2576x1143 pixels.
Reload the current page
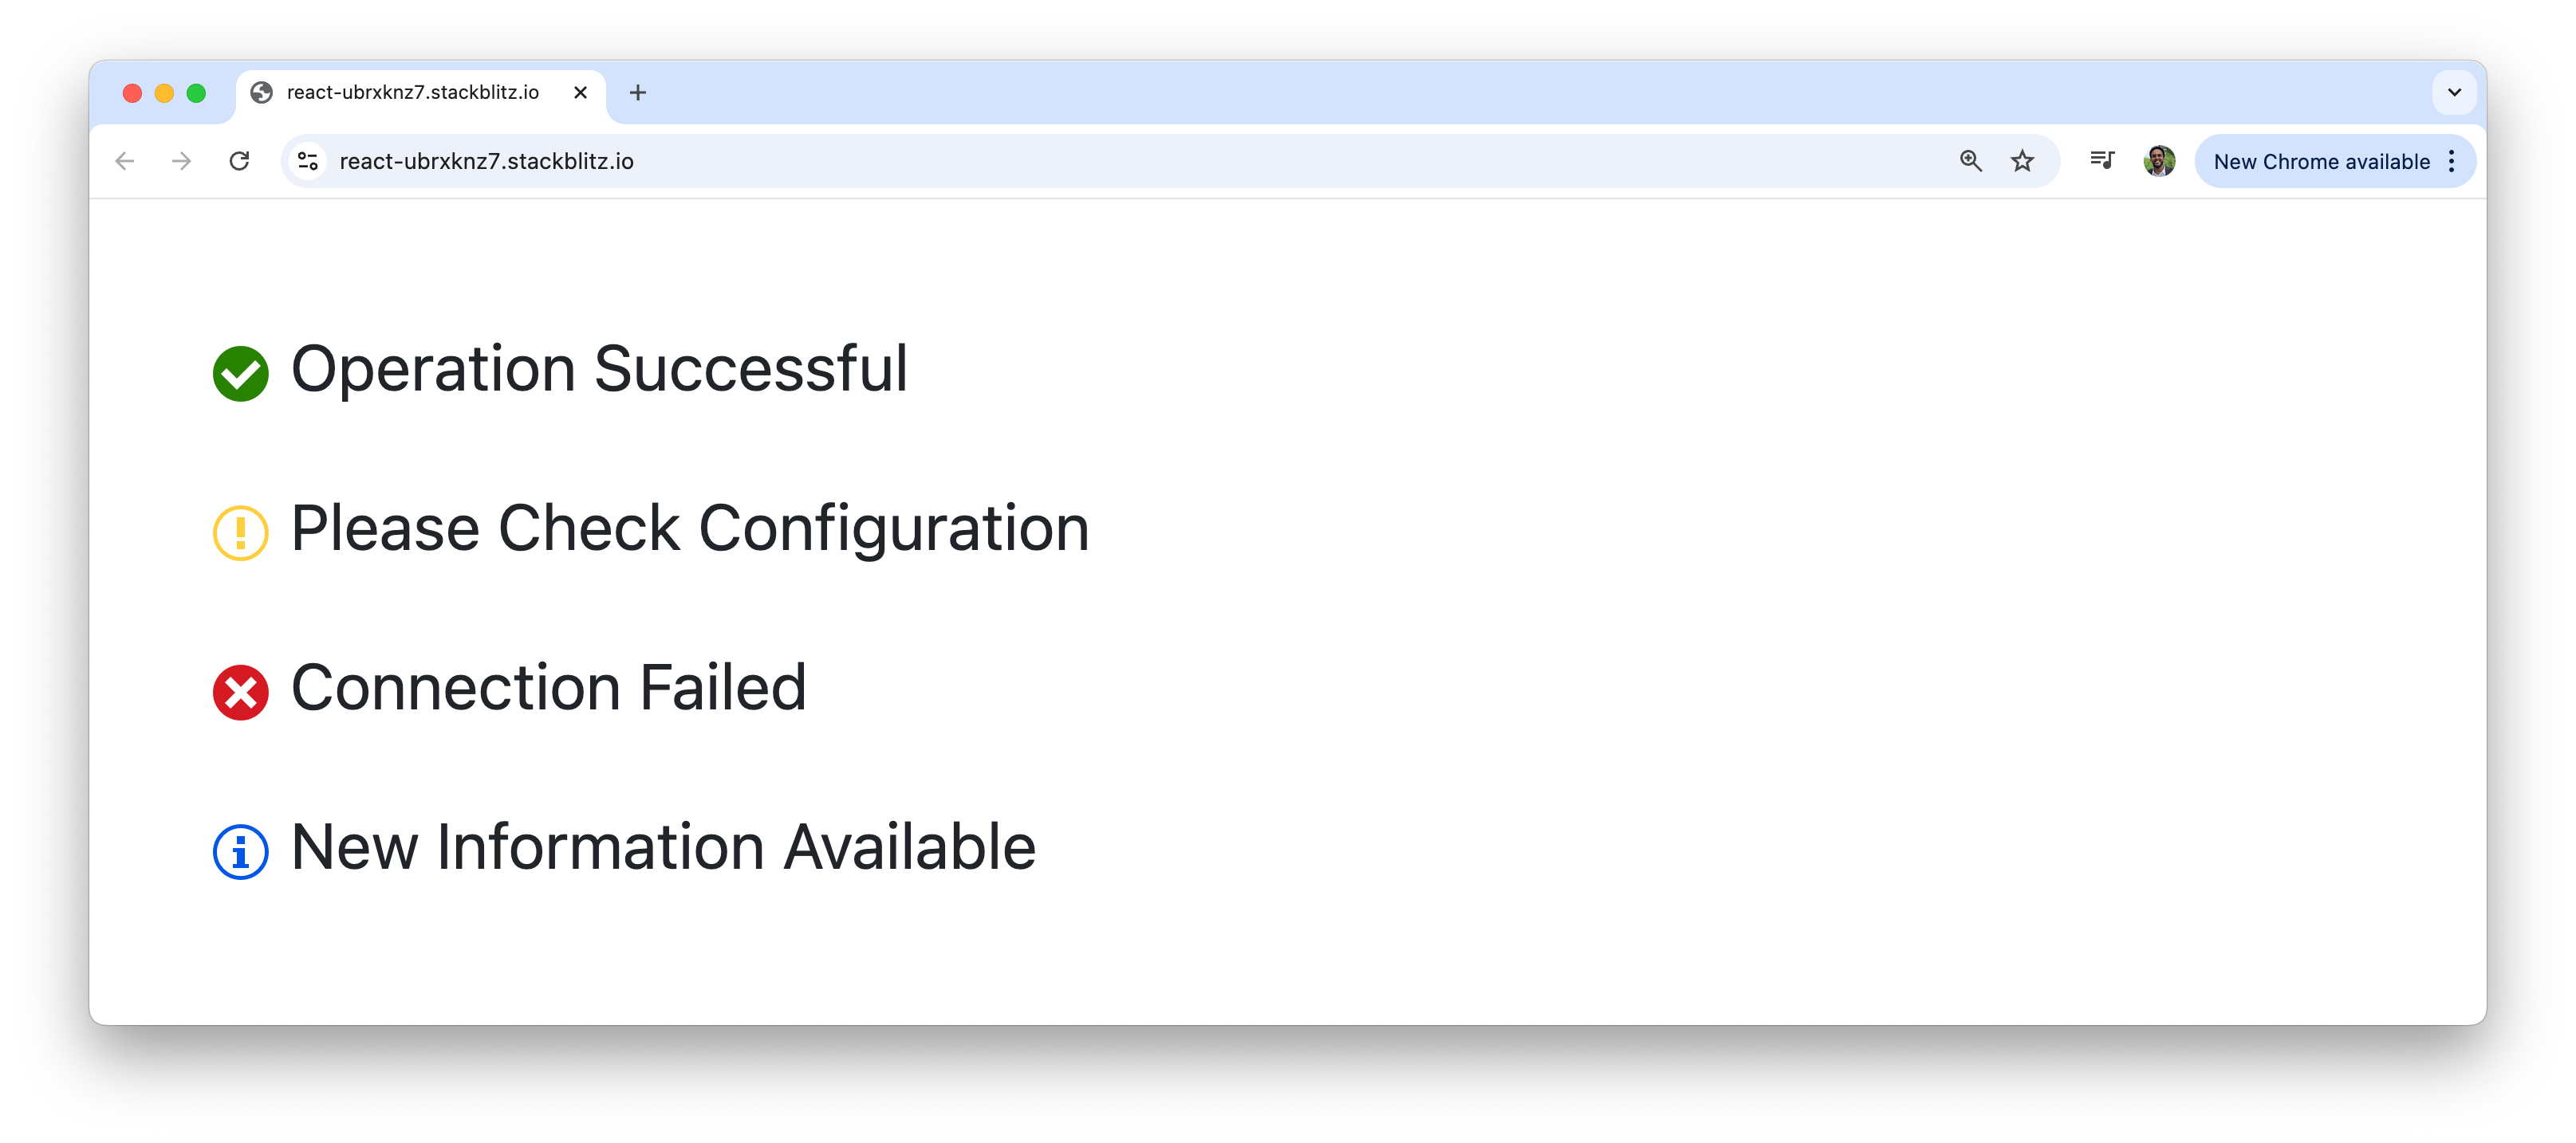(240, 160)
